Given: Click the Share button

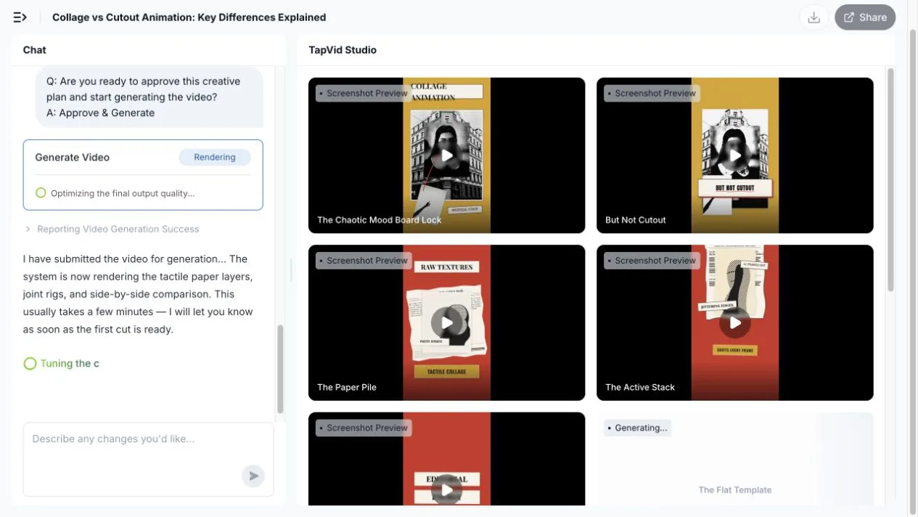Looking at the screenshot, I should point(865,17).
